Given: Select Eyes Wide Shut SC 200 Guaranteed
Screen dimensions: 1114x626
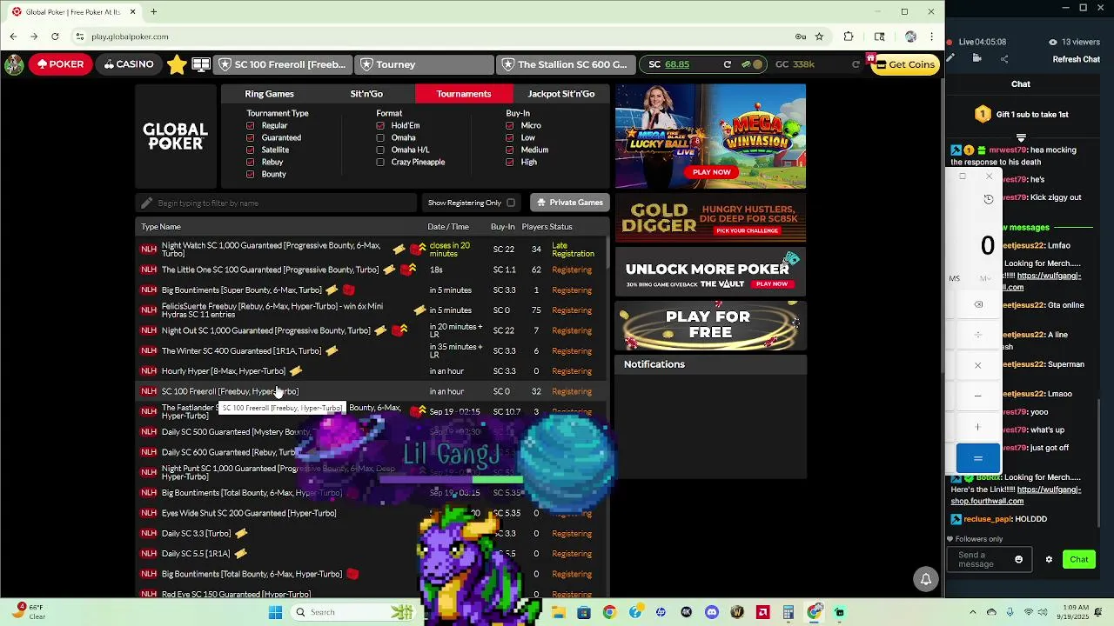Looking at the screenshot, I should click(372, 513).
